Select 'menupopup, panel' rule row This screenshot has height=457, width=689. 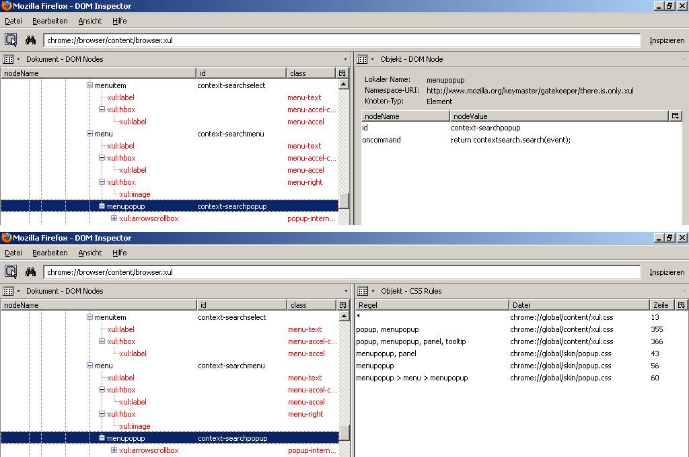521,354
